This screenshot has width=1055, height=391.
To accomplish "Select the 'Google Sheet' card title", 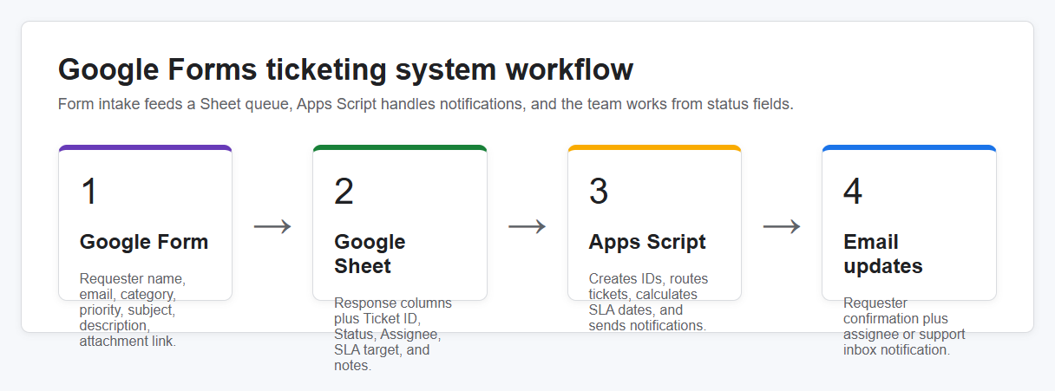I will pyautogui.click(x=370, y=254).
